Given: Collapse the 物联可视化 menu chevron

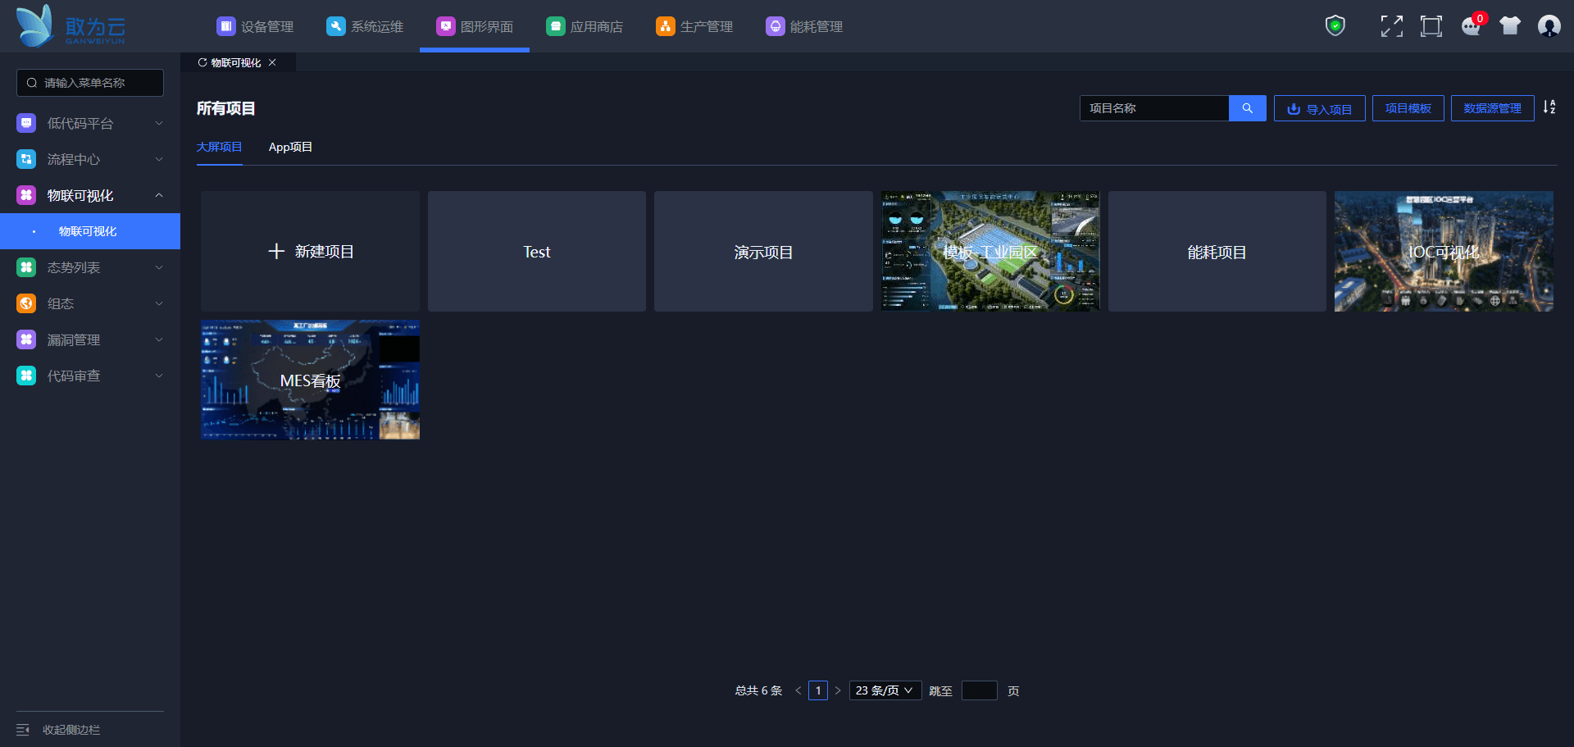Looking at the screenshot, I should tap(159, 195).
